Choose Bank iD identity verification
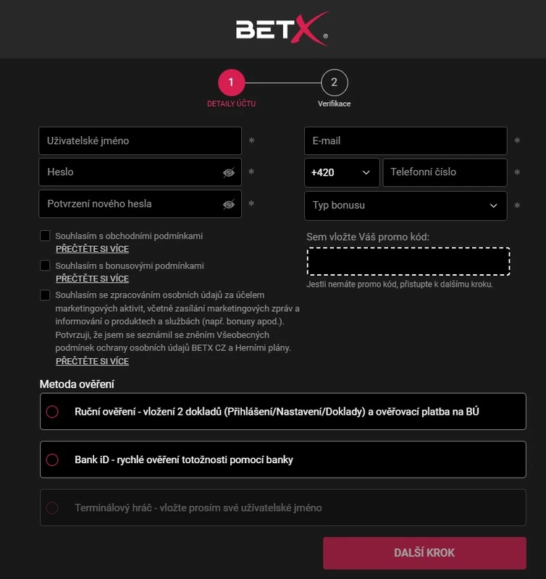 point(51,459)
